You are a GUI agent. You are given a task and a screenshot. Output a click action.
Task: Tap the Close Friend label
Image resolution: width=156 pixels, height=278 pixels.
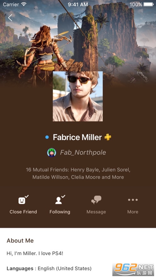tap(23, 212)
